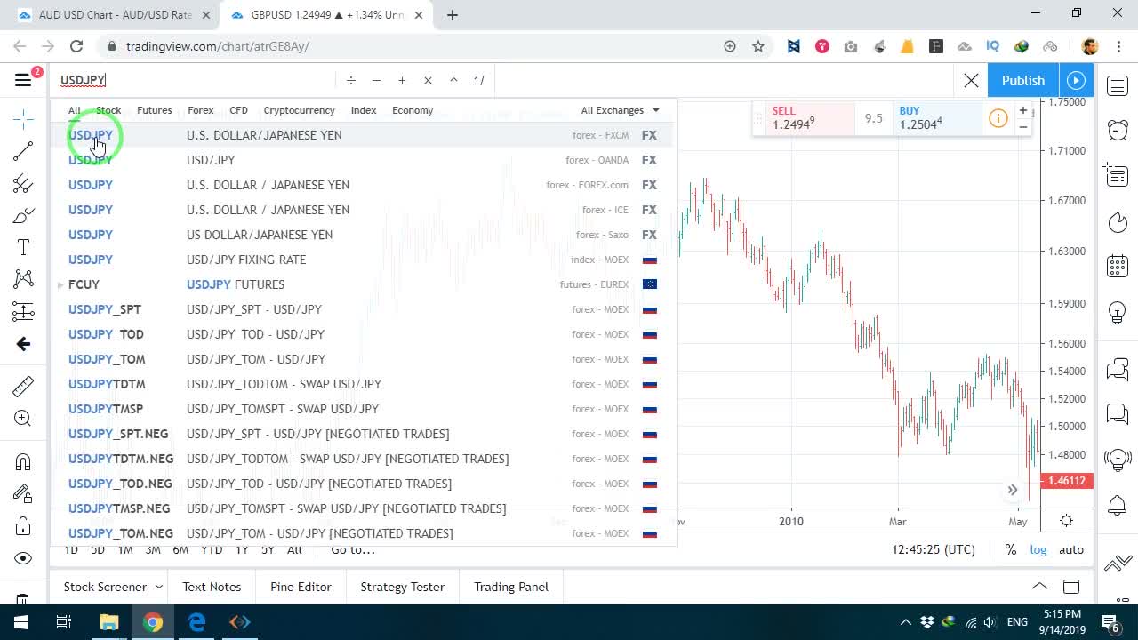Select the crosshair cursor tool
The height and width of the screenshot is (640, 1138).
(23, 118)
